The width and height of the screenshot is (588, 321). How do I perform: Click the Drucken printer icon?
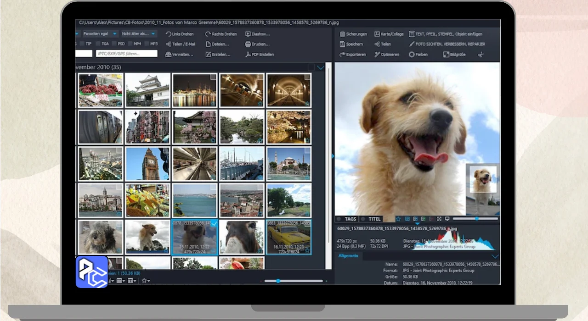(x=248, y=44)
